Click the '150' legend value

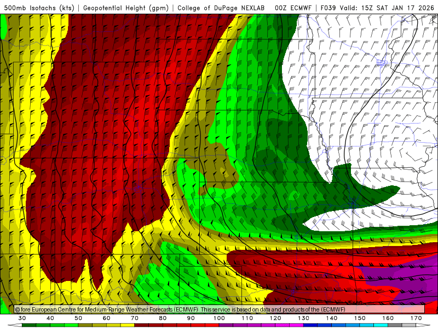click(360, 318)
